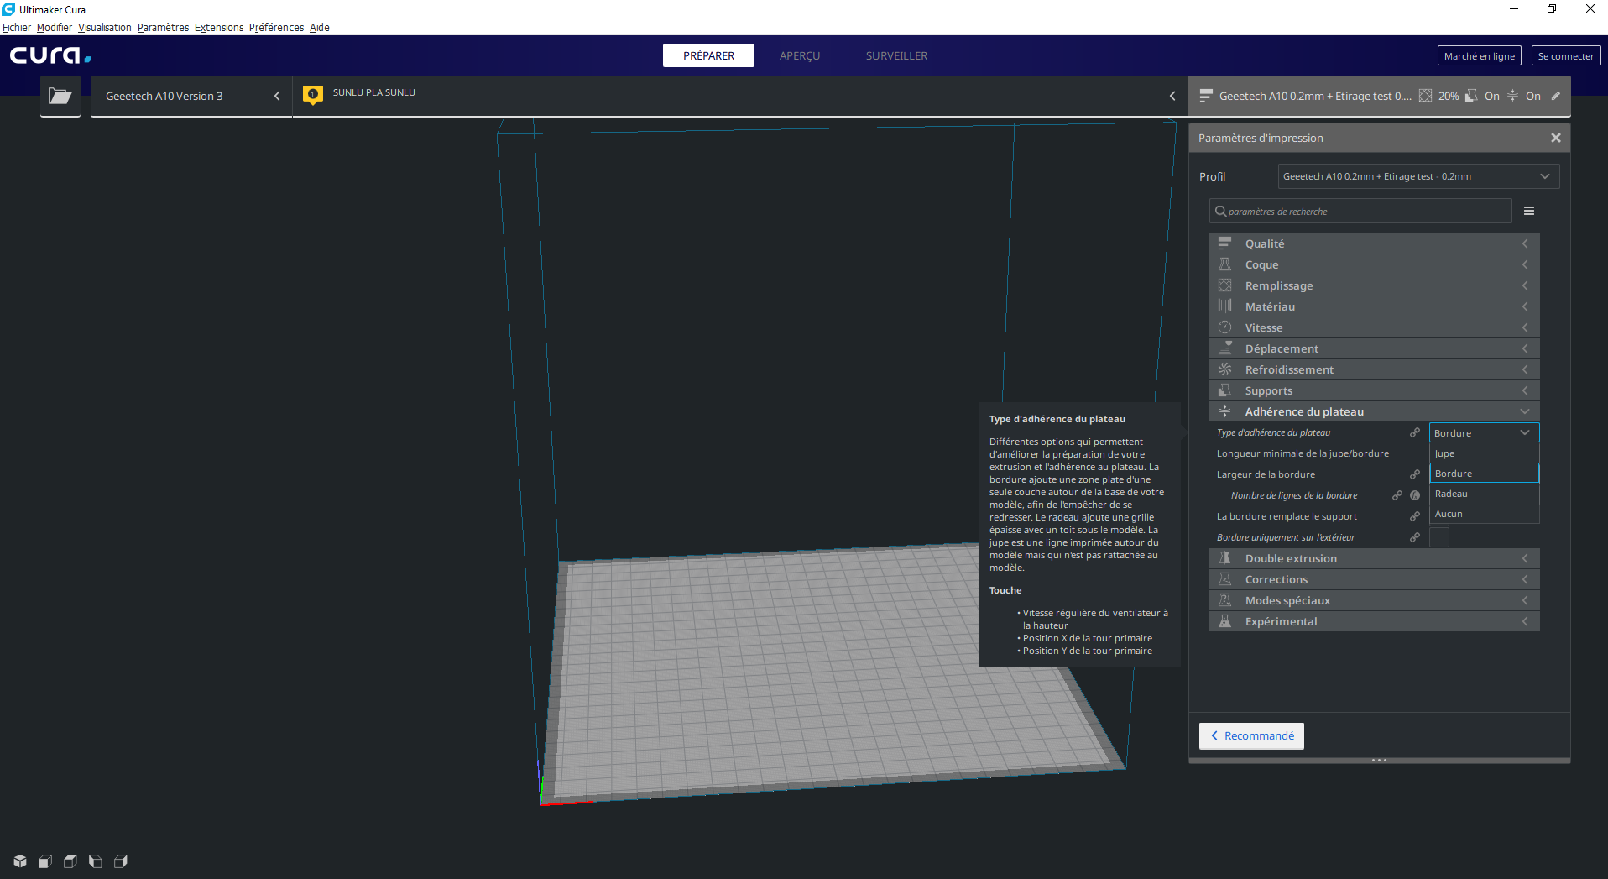Choose Radeau in adhesion type list
The width and height of the screenshot is (1608, 879).
[x=1483, y=494]
